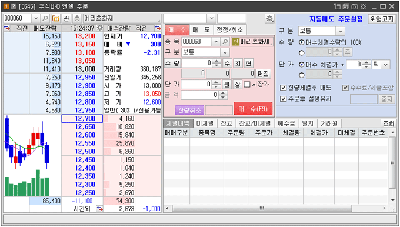The height and width of the screenshot is (227, 400).
Task: Select the 12,700 current price row
Action: click(x=82, y=119)
